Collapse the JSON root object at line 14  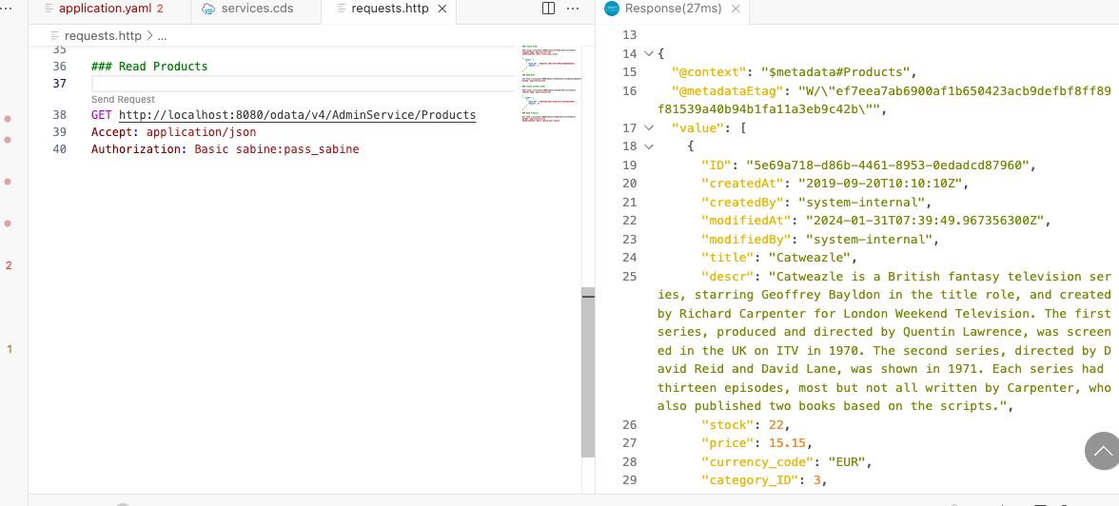click(x=649, y=54)
